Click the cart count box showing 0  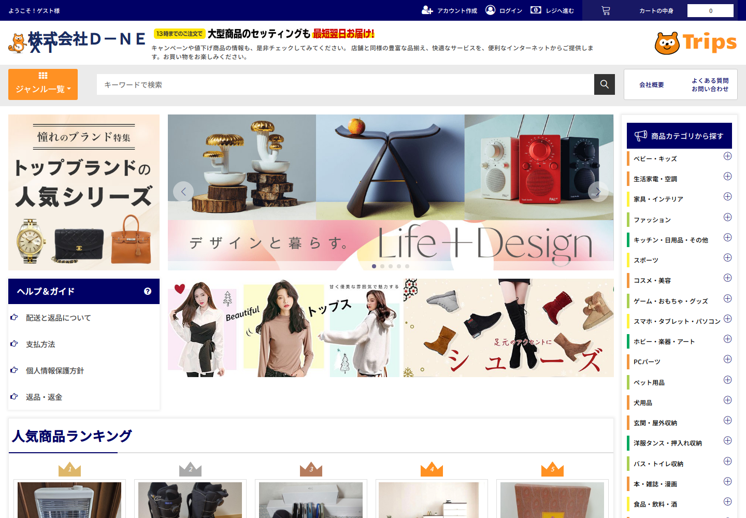coord(710,10)
